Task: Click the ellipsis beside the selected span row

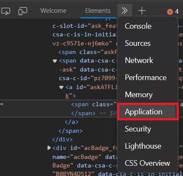Action: coord(1,104)
